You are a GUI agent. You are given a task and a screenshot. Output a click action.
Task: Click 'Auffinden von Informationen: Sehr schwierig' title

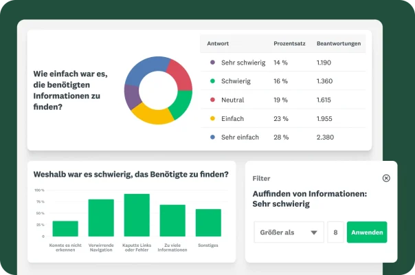(x=310, y=199)
